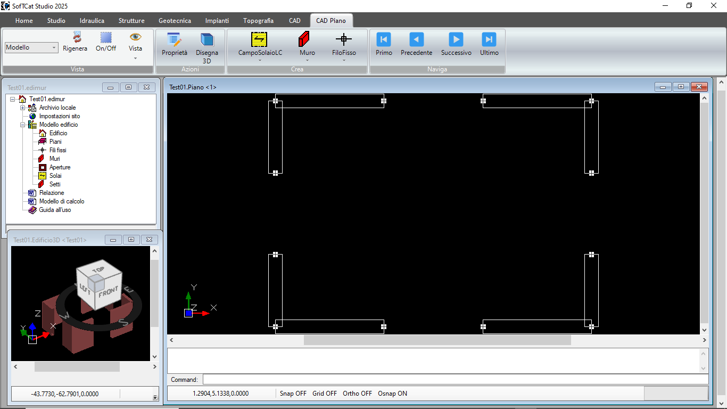This screenshot has width=727, height=409.
Task: Open the Modello dropdown list
Action: pyautogui.click(x=54, y=48)
